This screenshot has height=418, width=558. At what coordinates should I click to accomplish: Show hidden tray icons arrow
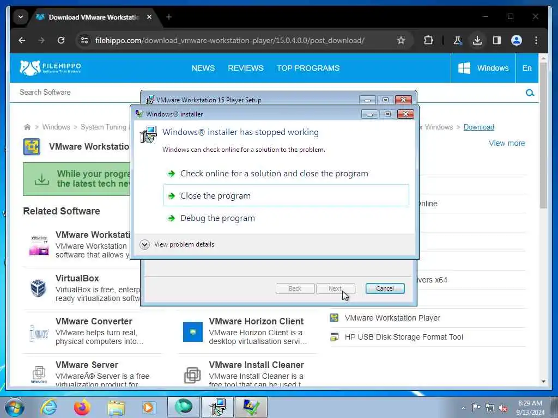click(x=463, y=408)
